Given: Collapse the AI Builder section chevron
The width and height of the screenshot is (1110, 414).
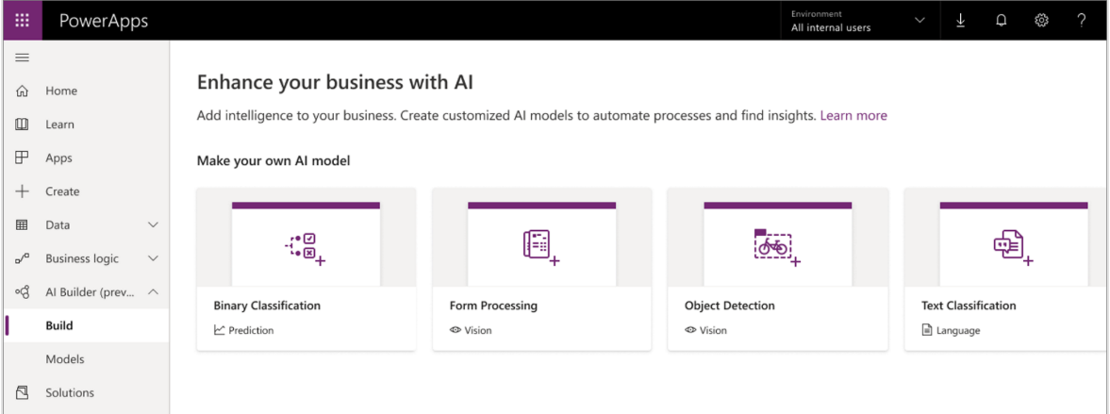Looking at the screenshot, I should click(153, 291).
